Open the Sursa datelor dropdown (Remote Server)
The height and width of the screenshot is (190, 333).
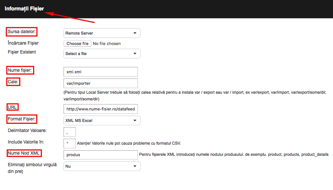tap(102, 33)
